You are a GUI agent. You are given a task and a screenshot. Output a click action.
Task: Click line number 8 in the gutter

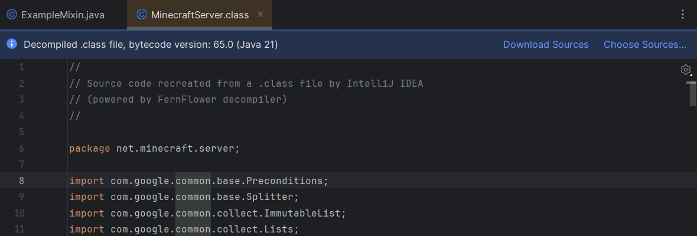point(21,181)
